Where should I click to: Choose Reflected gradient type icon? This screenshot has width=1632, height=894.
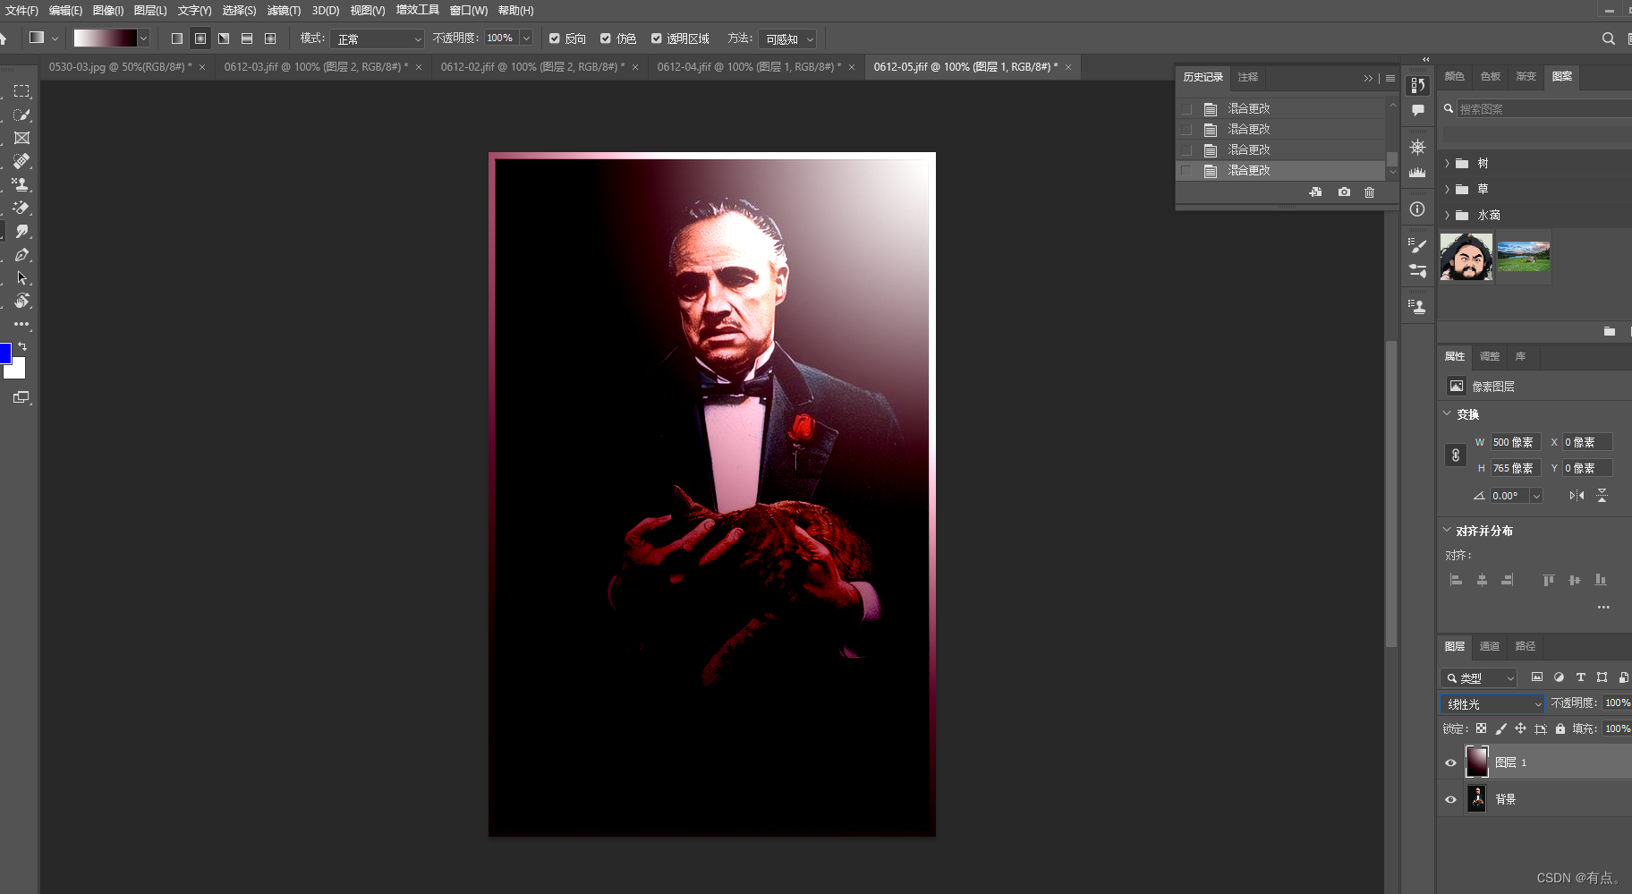coord(247,38)
